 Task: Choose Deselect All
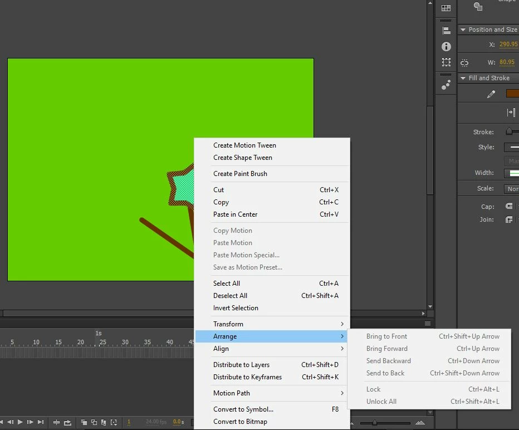point(272,296)
